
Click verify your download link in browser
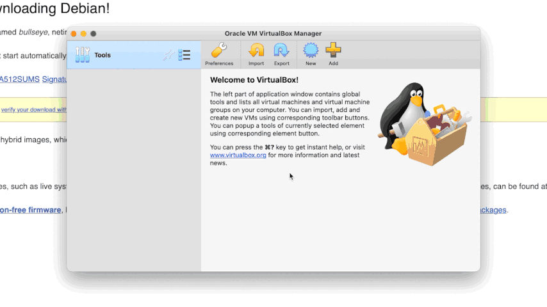tap(33, 110)
